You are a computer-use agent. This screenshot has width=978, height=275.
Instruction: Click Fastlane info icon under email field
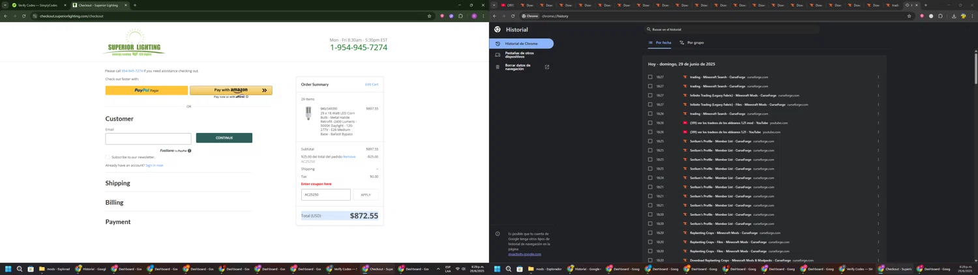190,151
